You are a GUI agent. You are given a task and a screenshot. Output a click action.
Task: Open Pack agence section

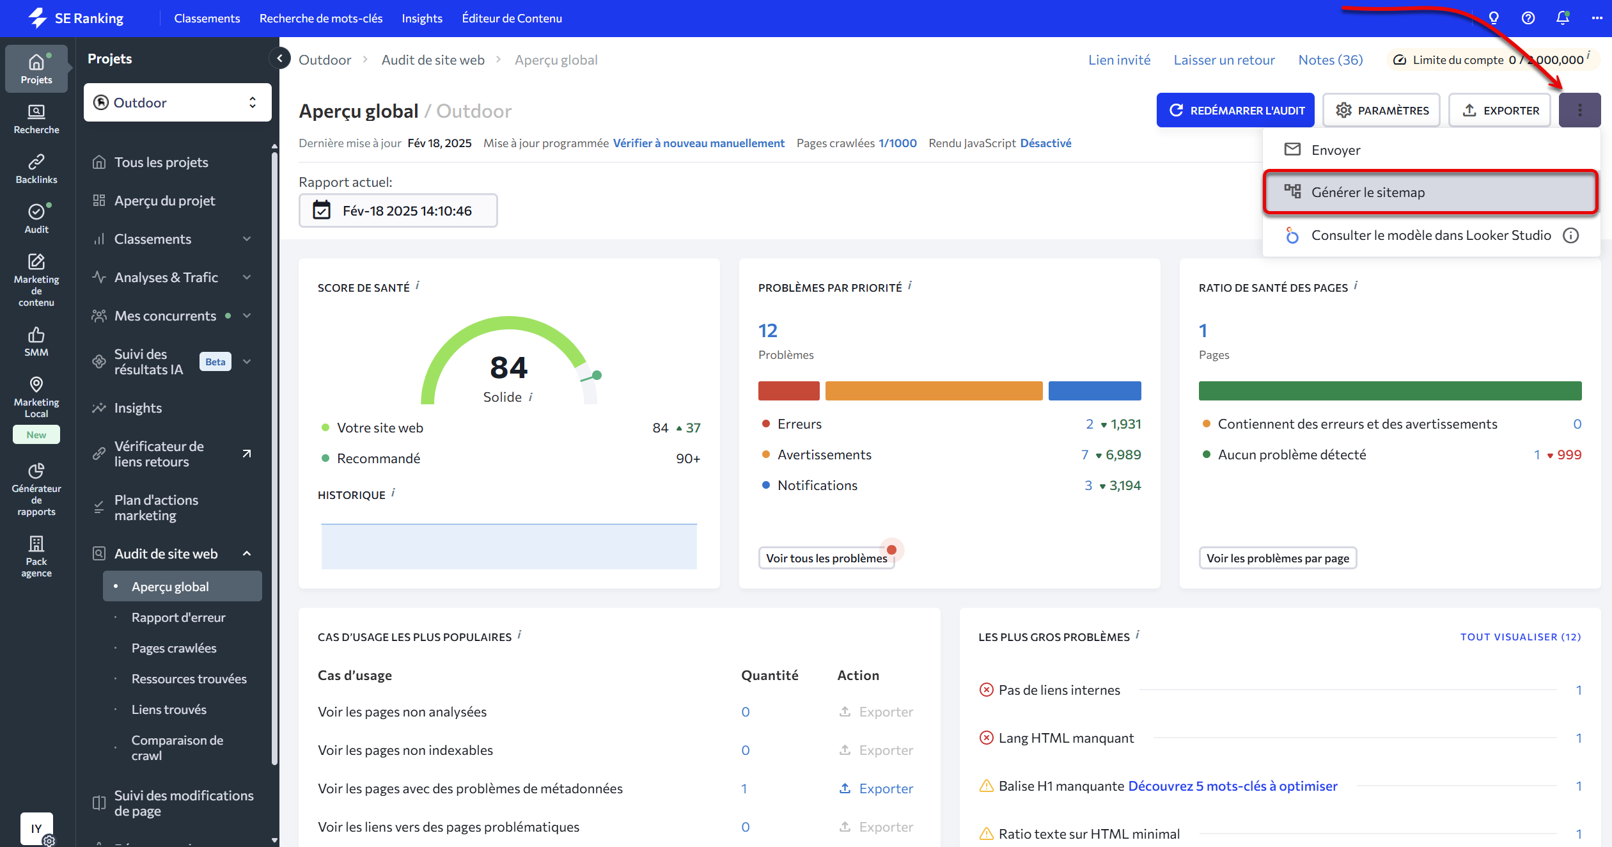click(36, 557)
